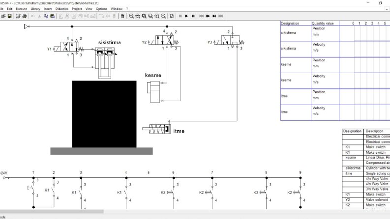Click K1 make switch in path 3

[x=79, y=192]
